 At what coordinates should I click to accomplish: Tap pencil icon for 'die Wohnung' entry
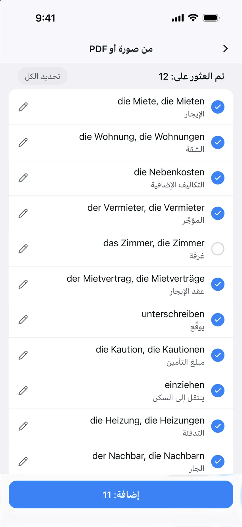[x=23, y=143]
